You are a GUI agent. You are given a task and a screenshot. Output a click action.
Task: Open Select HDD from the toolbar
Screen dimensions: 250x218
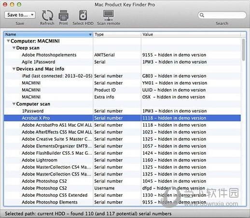(83, 15)
